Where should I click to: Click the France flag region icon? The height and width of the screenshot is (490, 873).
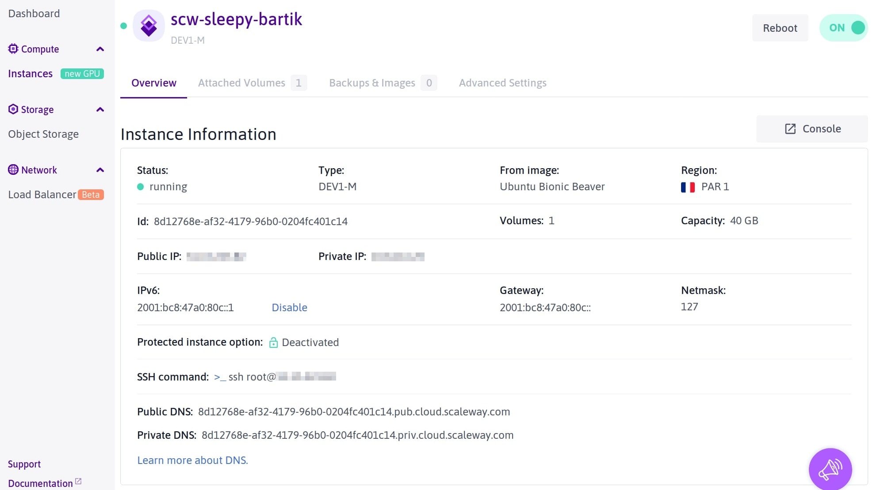click(x=687, y=187)
